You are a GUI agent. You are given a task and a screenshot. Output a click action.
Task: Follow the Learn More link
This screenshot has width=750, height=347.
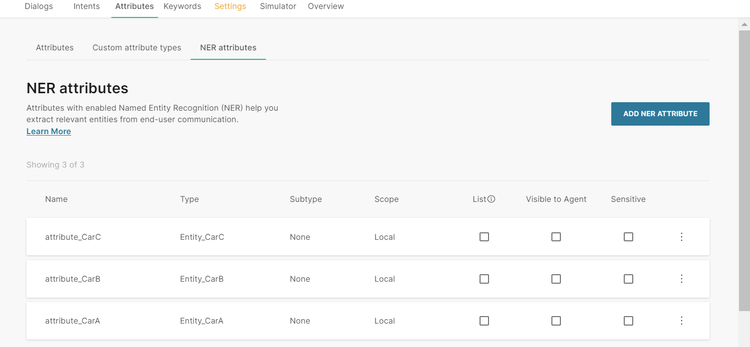(x=48, y=131)
